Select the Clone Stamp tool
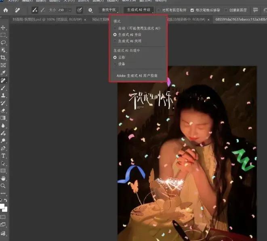267x241 pixels. (x=3, y=95)
